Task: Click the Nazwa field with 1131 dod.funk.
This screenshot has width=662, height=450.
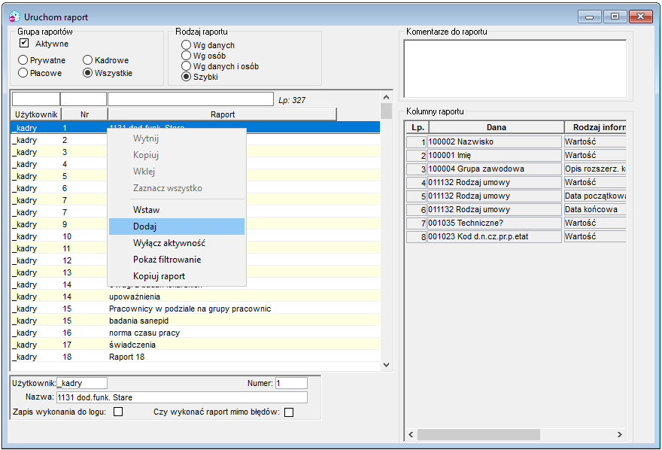Action: [182, 397]
